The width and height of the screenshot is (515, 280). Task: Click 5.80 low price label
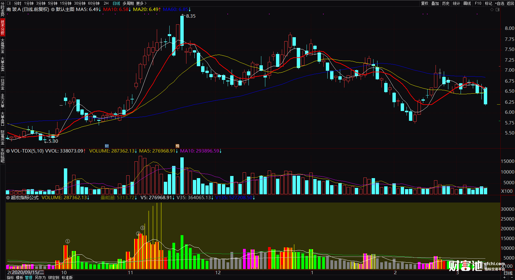click(53, 141)
